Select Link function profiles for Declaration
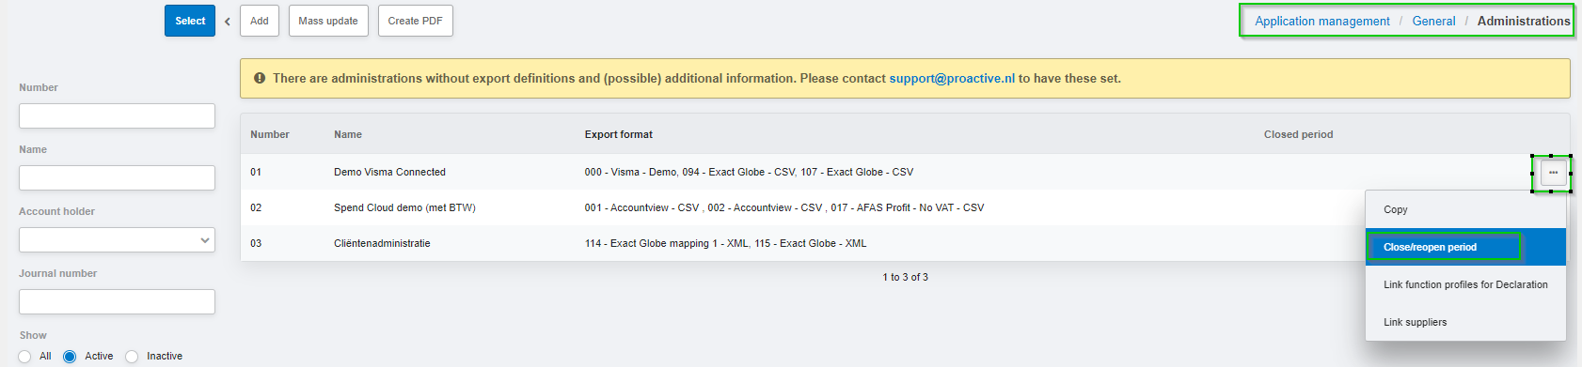The height and width of the screenshot is (367, 1582). (x=1465, y=284)
